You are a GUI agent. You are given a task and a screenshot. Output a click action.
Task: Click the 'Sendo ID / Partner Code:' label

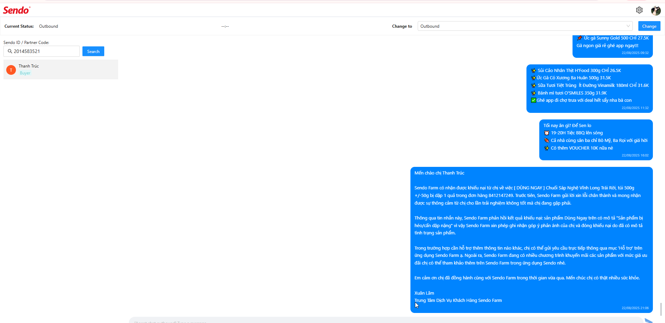click(x=26, y=43)
